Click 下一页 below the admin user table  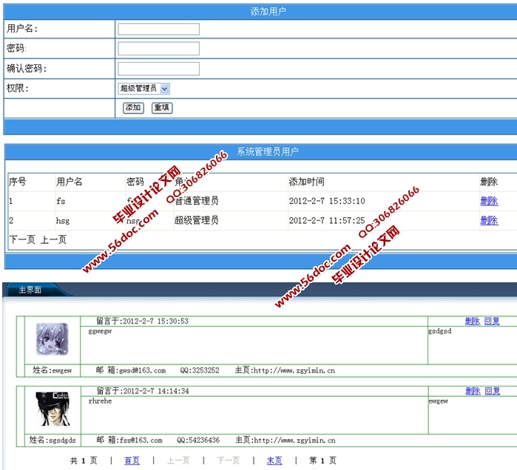(x=22, y=239)
